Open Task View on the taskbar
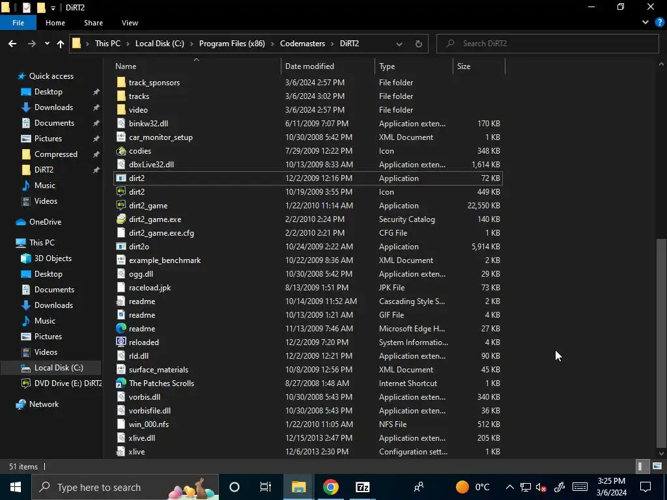The height and width of the screenshot is (500, 667). click(266, 487)
